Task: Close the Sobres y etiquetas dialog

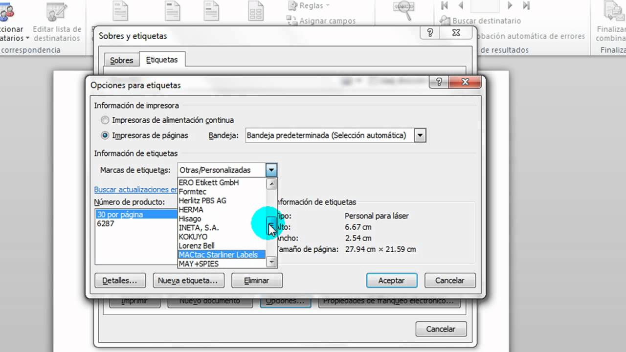Action: [457, 33]
